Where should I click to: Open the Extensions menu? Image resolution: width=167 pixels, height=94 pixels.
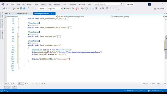73,4
